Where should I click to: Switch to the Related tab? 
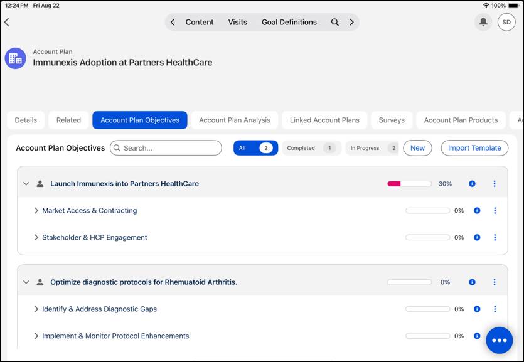68,120
